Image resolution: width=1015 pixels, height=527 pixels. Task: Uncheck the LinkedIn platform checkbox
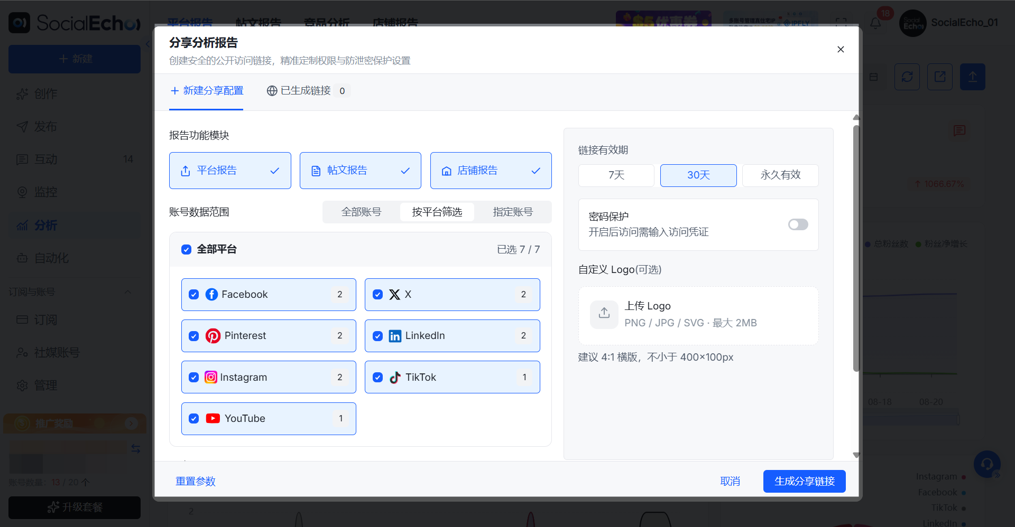pos(377,336)
